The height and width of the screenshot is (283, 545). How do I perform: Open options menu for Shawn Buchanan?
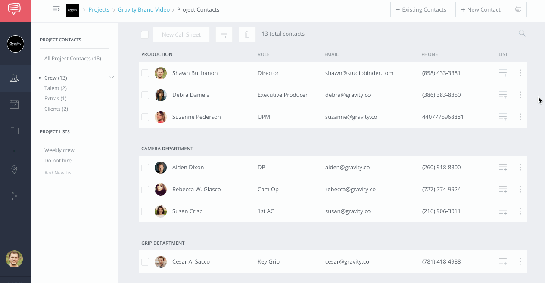point(520,73)
